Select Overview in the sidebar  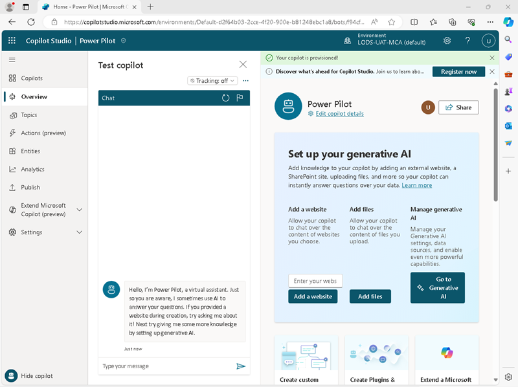point(45,97)
